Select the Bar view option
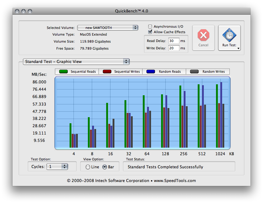This screenshot has height=203, width=263. click(x=104, y=167)
